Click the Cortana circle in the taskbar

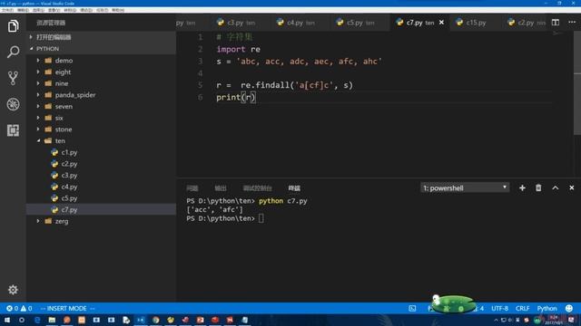point(22,320)
